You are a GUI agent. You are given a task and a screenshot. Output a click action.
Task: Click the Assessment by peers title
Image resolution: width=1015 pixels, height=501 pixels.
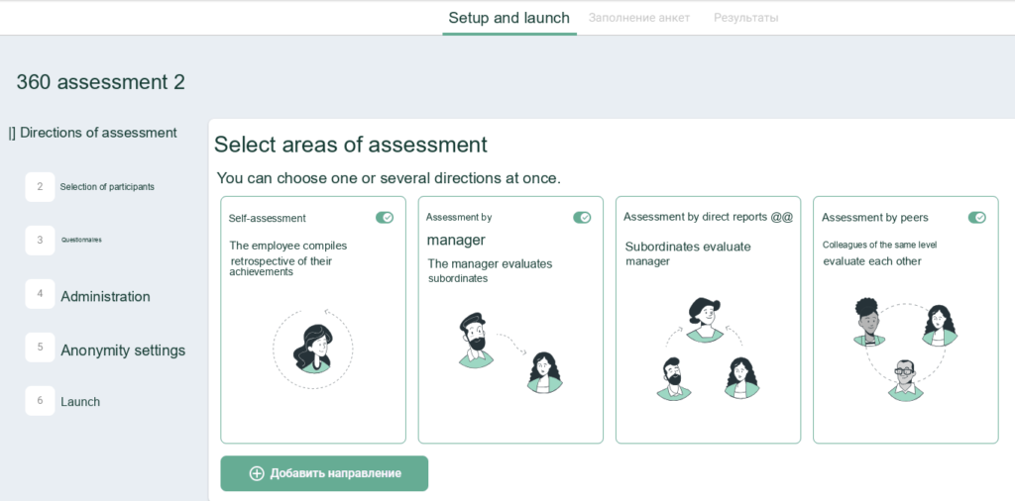[x=875, y=218]
